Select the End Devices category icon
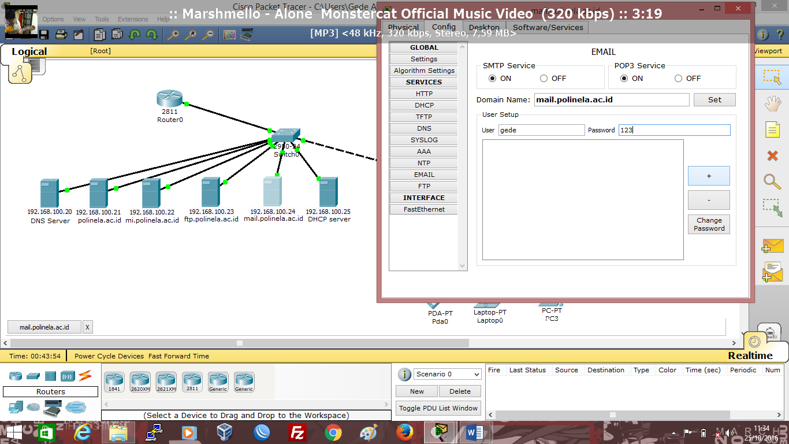Viewport: 789px width, 444px height. [x=16, y=408]
